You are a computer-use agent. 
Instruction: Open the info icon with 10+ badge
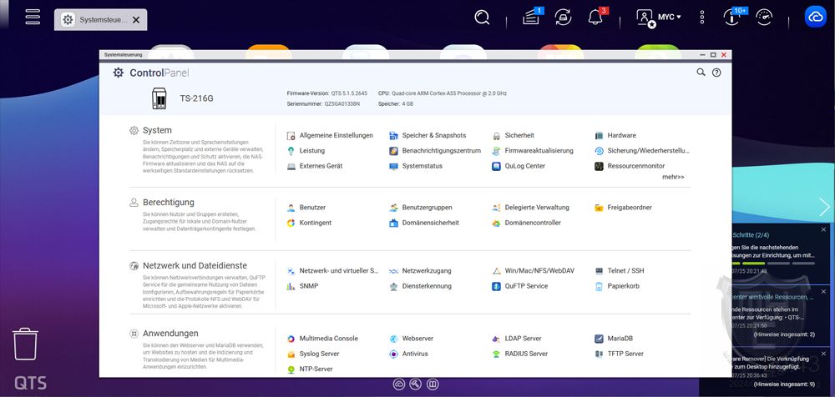tap(733, 17)
